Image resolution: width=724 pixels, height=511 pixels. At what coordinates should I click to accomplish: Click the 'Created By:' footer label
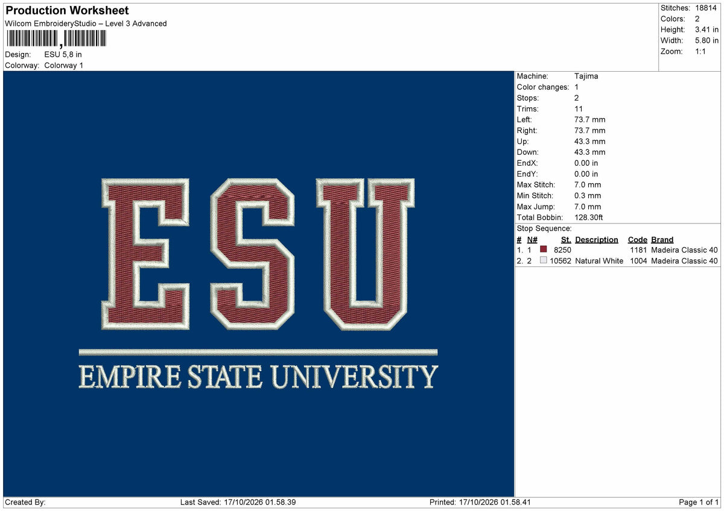pos(25,503)
